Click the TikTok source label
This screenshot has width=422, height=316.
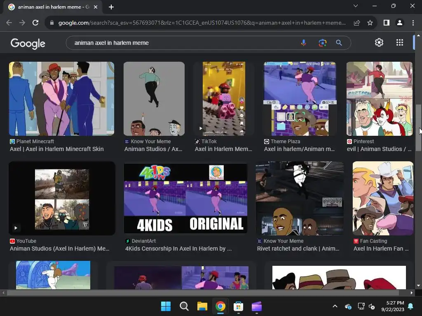pyautogui.click(x=209, y=142)
